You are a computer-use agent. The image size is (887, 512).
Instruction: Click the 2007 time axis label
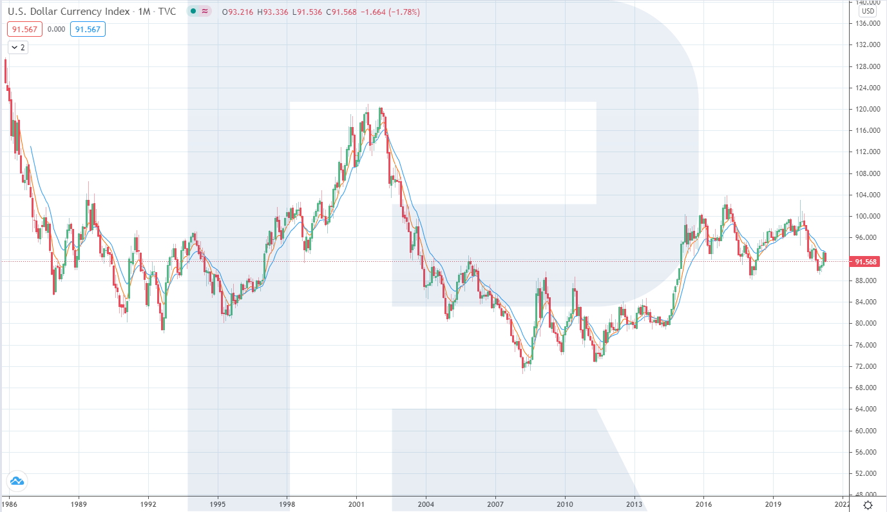495,504
